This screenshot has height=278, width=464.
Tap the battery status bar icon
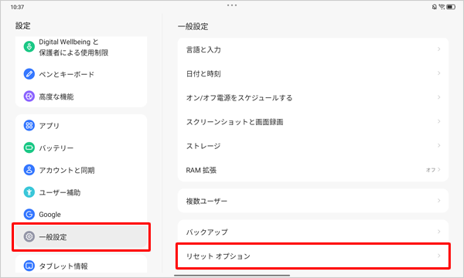(x=451, y=7)
